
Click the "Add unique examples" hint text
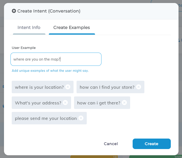(x=50, y=71)
